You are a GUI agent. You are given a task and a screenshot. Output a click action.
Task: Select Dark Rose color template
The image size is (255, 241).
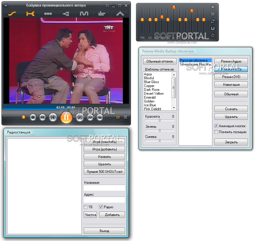tap(152, 90)
